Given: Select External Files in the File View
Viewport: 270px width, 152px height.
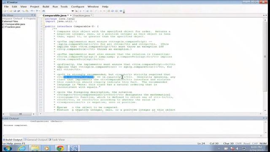Looking at the screenshot, I should coord(10,22).
